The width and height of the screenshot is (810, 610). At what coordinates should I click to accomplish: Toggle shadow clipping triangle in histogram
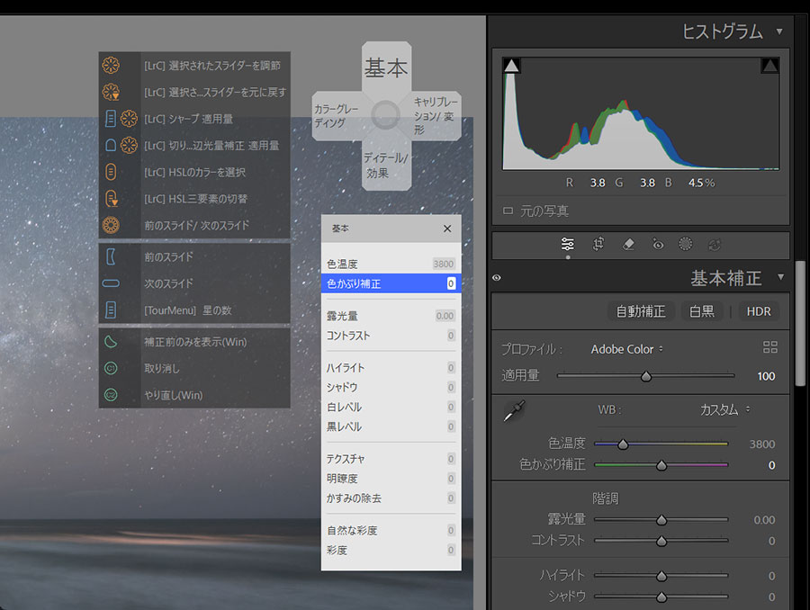tap(511, 66)
